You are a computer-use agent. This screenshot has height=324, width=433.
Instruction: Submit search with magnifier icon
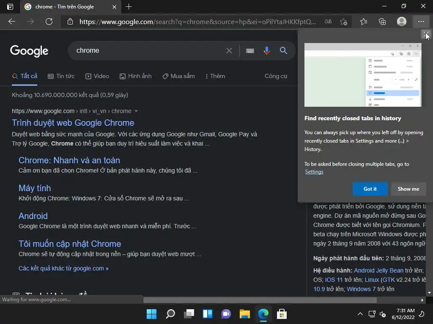tap(283, 51)
